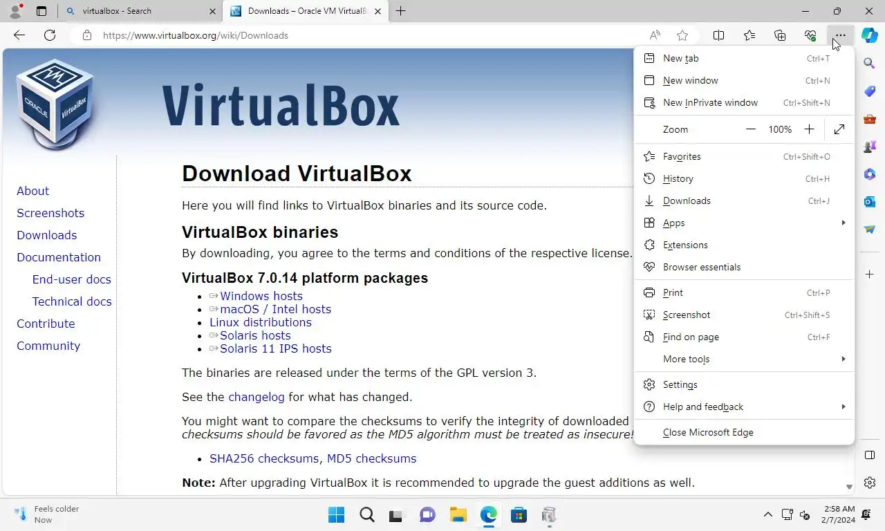The image size is (885, 531).
Task: Select Screenshot from the menu
Action: pos(744,315)
